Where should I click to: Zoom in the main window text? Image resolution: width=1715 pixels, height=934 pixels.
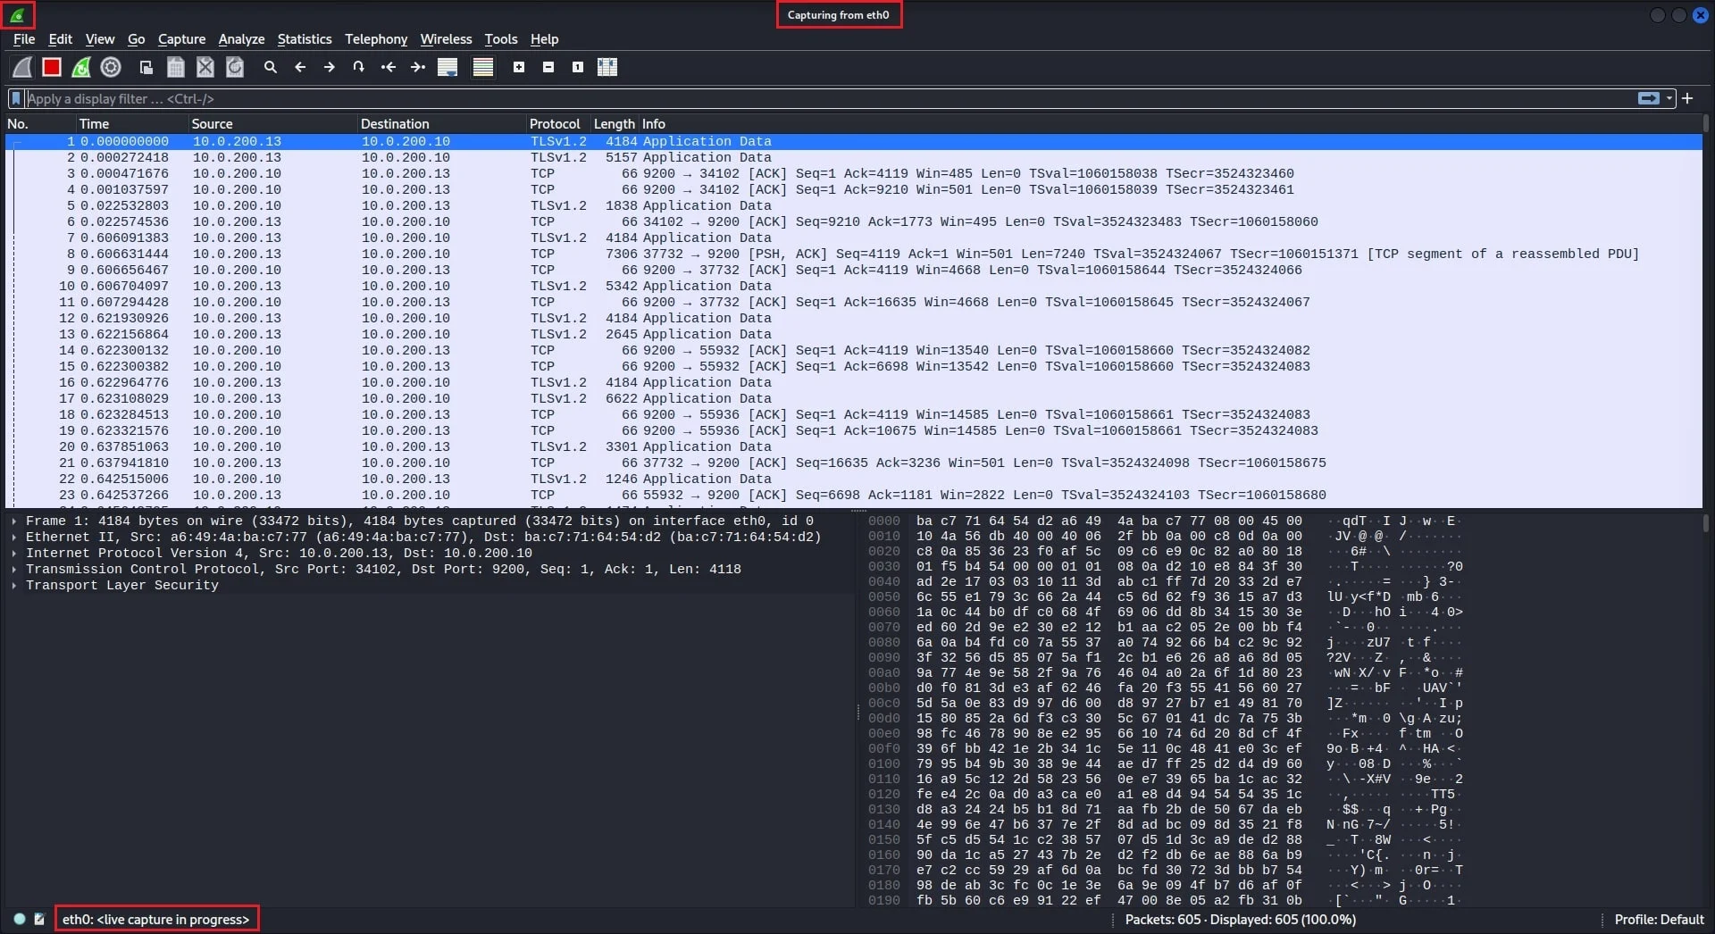[x=519, y=67]
